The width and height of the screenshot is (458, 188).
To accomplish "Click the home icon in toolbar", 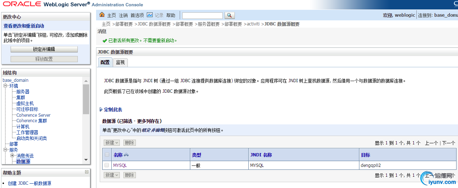I will (x=103, y=15).
